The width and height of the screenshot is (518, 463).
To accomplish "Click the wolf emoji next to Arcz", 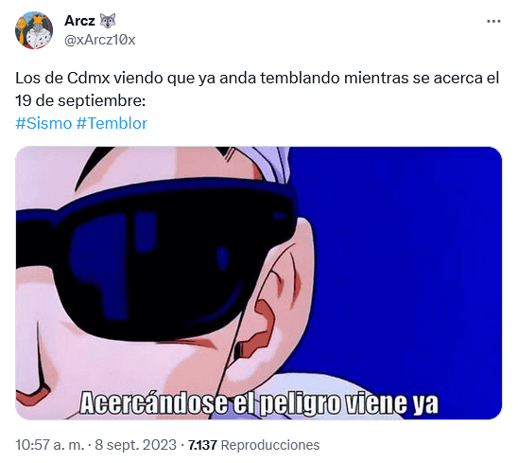I will coord(108,21).
